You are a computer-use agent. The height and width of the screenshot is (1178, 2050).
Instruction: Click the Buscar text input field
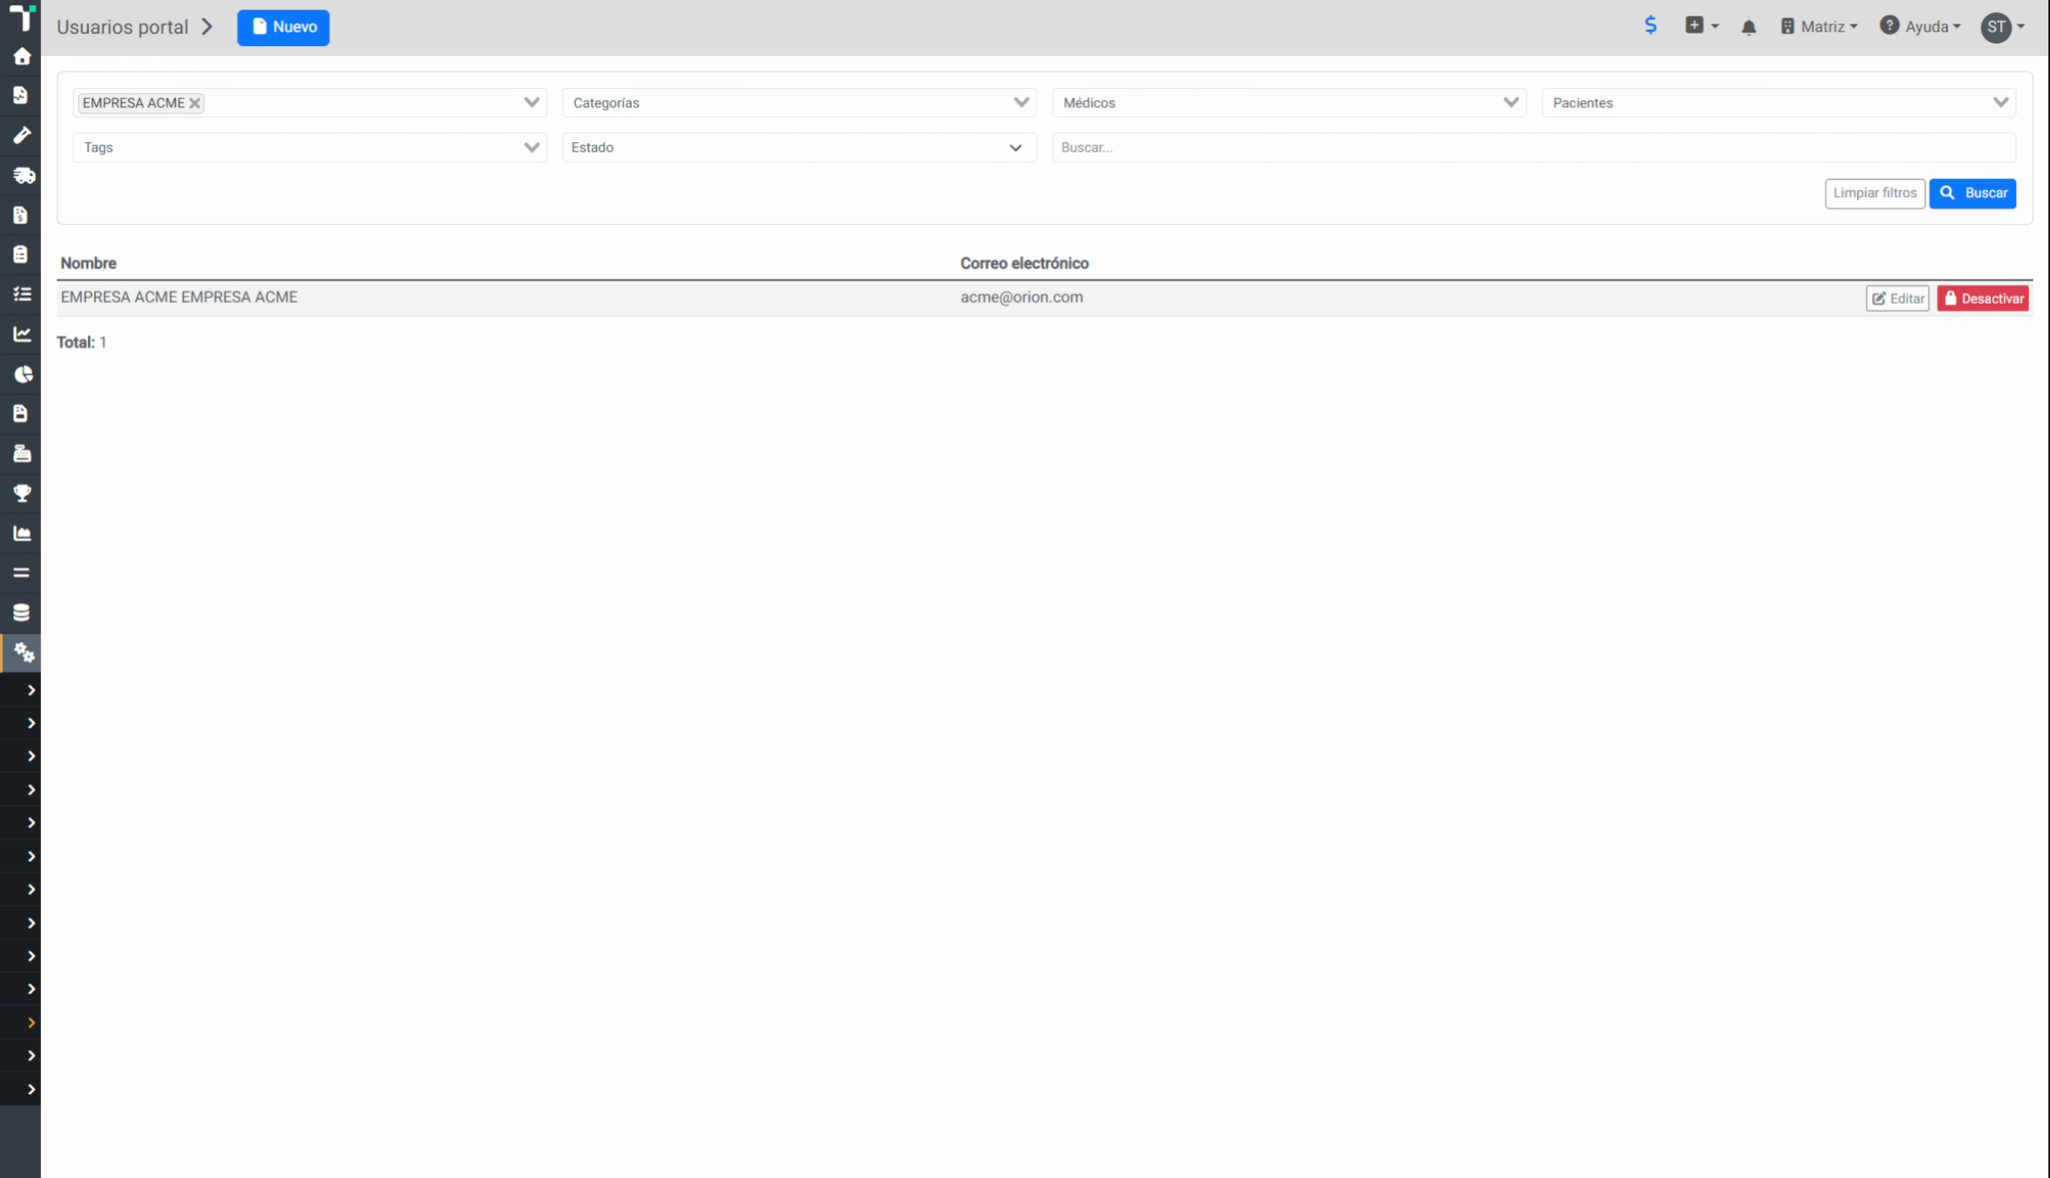click(1533, 147)
